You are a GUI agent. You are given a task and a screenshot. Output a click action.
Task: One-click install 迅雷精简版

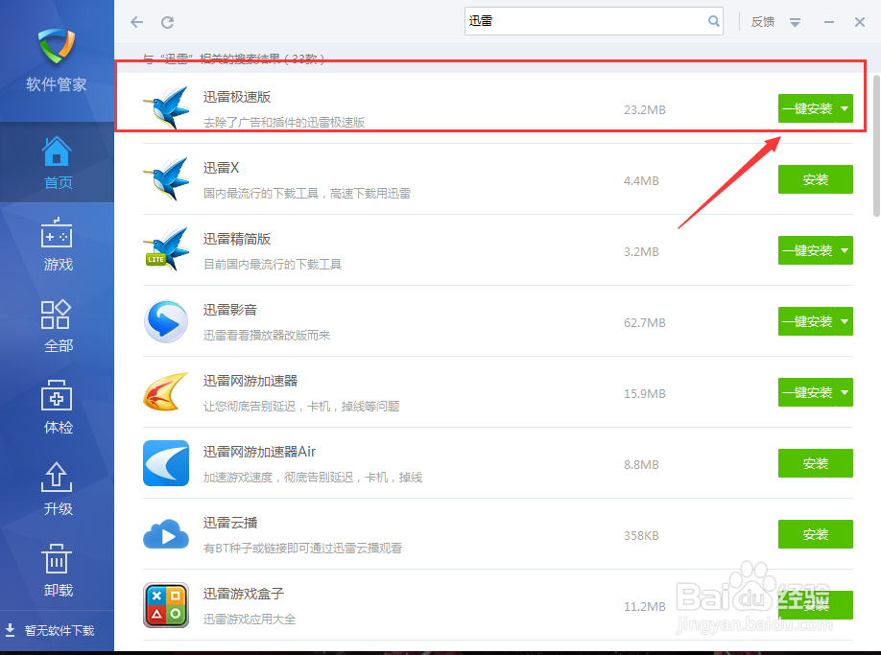(x=807, y=250)
